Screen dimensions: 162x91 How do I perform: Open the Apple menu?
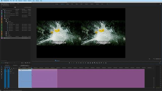click(2, 1)
